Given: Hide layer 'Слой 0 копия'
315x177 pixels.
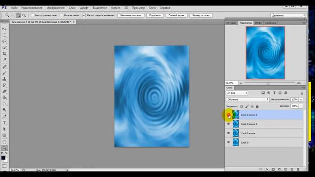Looking at the screenshot, I should coord(228,133).
